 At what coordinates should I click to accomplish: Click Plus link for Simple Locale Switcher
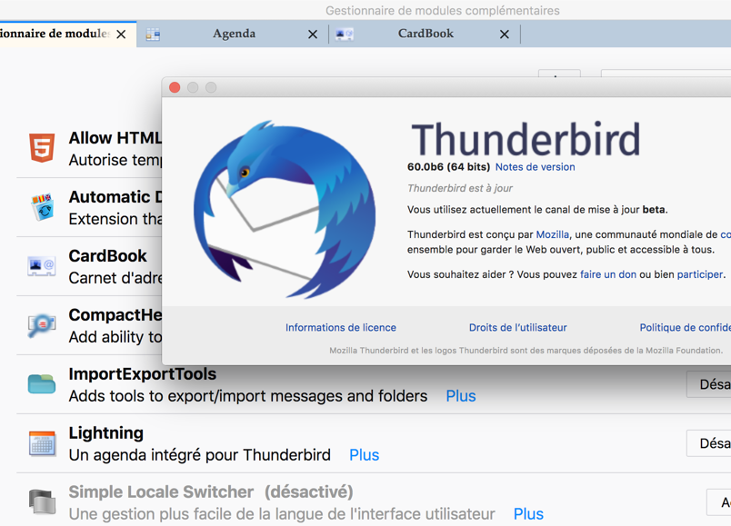pos(528,514)
